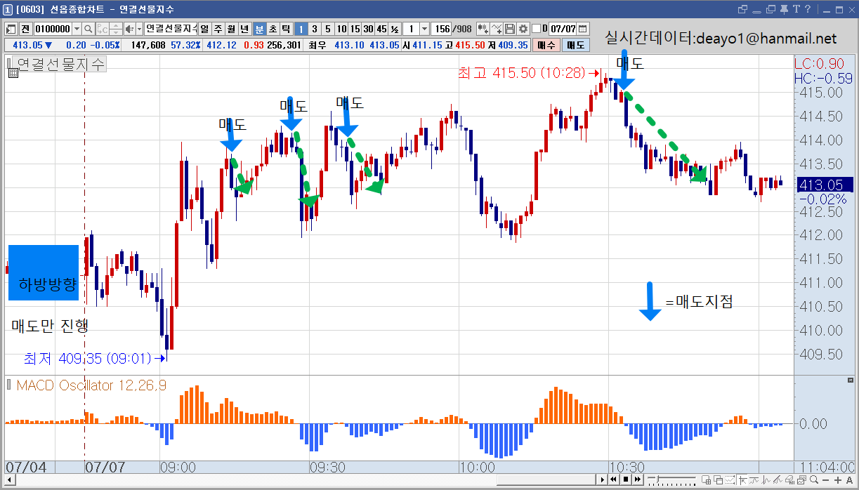Select the 월 (monthly) period tab
Image resolution: width=859 pixels, height=490 pixels.
(231, 29)
